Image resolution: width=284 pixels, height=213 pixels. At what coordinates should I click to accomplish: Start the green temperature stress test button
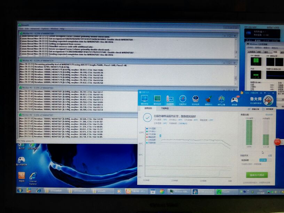tap(257, 175)
